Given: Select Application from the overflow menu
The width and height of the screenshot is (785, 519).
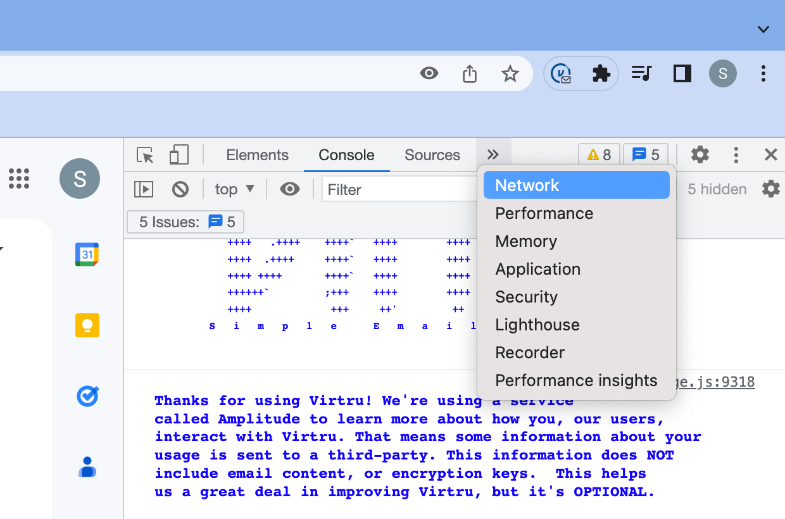Looking at the screenshot, I should coord(576,269).
